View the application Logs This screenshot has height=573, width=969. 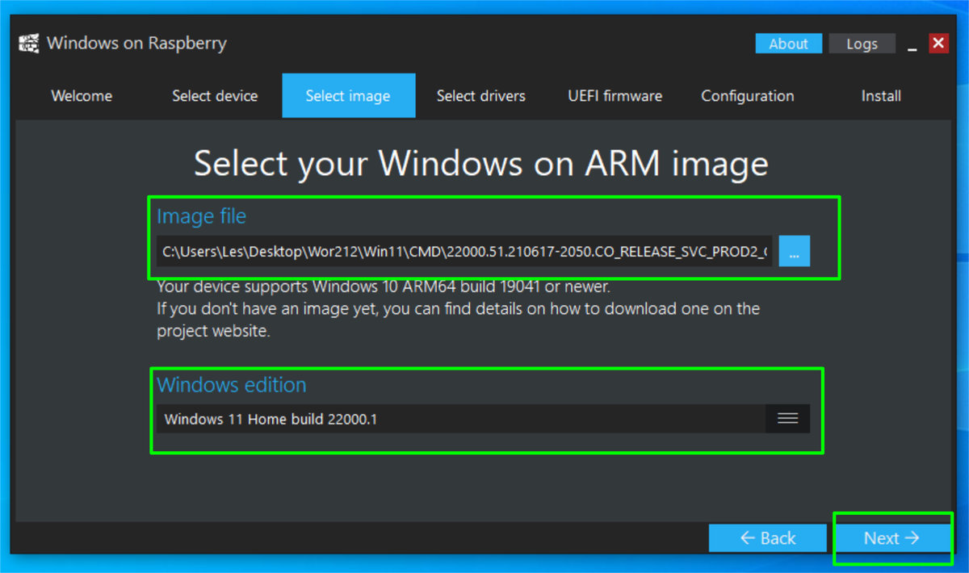862,44
